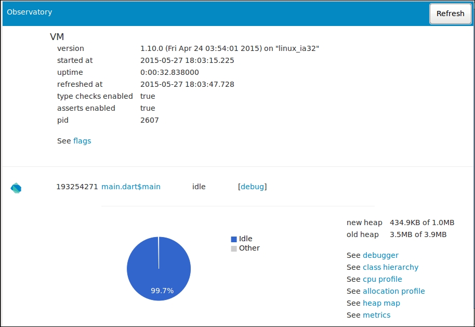
Task: Click the Dart isolate logo icon
Action: (16, 188)
